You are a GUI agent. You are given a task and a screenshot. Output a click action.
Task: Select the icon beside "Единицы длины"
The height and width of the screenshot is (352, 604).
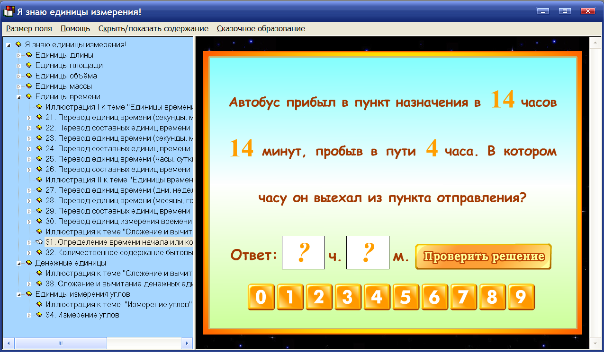click(28, 55)
